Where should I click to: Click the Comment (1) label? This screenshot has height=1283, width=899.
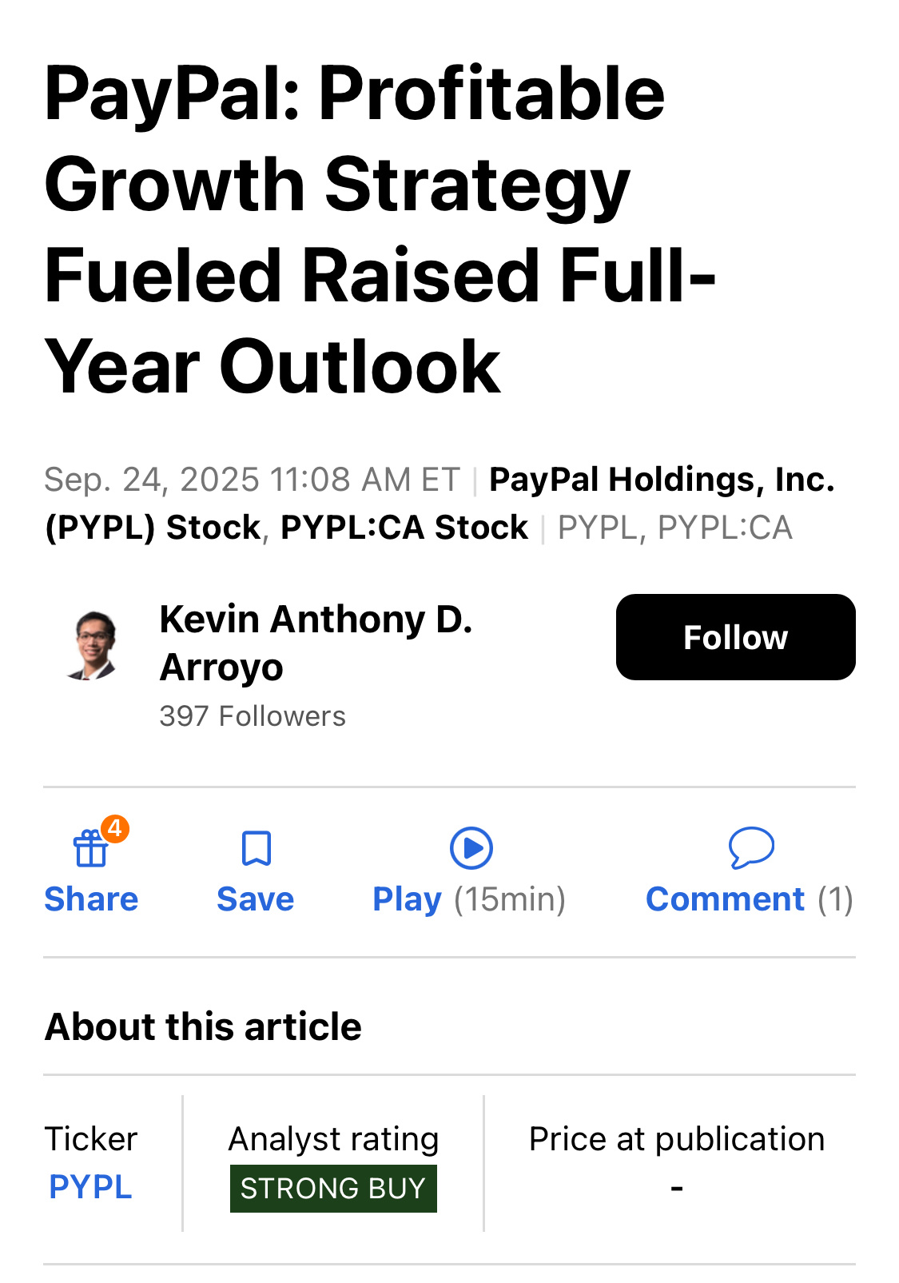[750, 900]
